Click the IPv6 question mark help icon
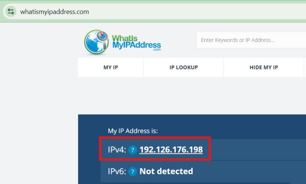This screenshot has width=306, height=184. point(133,172)
